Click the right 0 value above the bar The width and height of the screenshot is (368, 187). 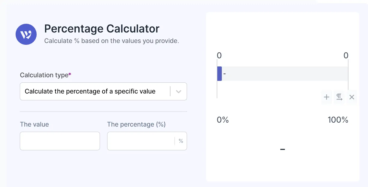[346, 55]
